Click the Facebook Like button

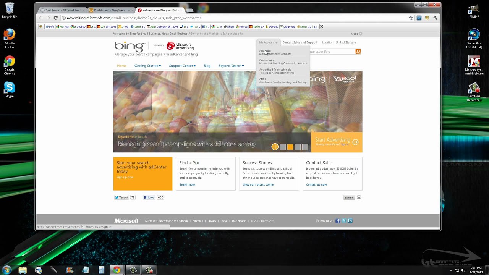(149, 197)
